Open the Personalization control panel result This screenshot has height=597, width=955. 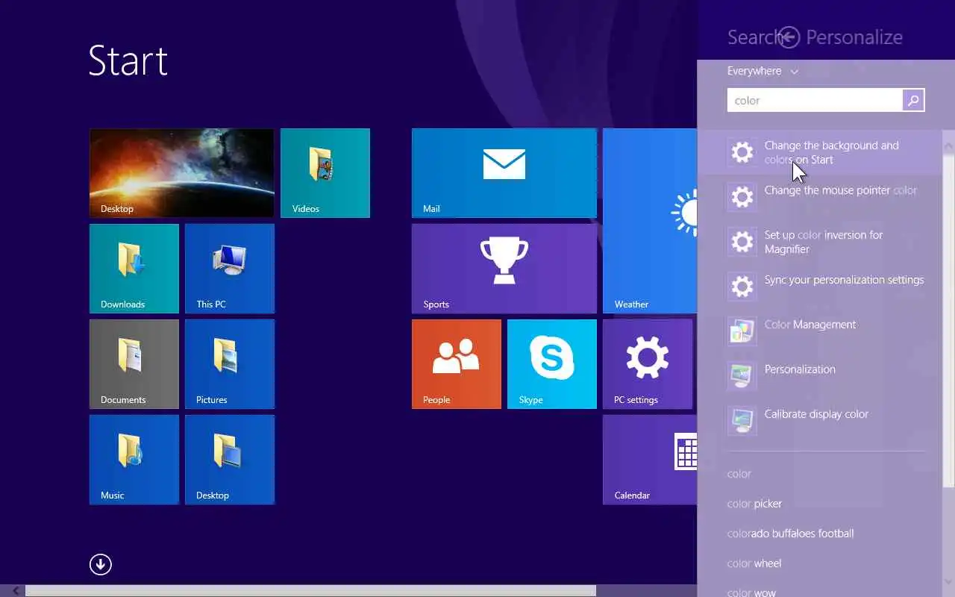(820, 376)
